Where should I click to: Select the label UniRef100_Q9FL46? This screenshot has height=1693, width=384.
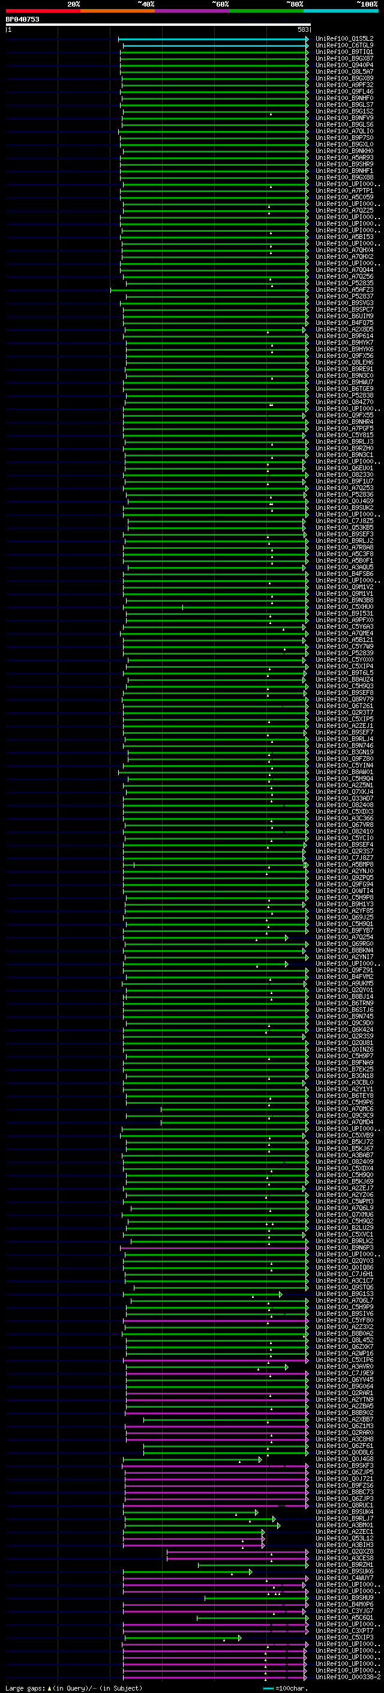(x=344, y=91)
